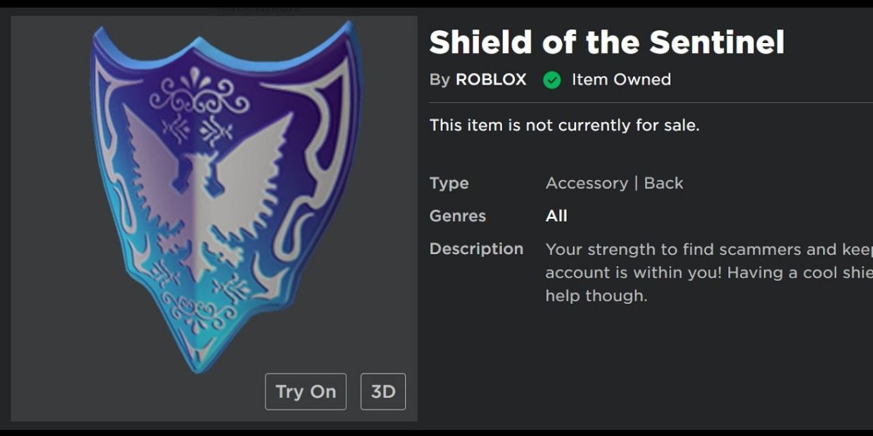Click the Type field label
The width and height of the screenshot is (873, 436).
449,183
